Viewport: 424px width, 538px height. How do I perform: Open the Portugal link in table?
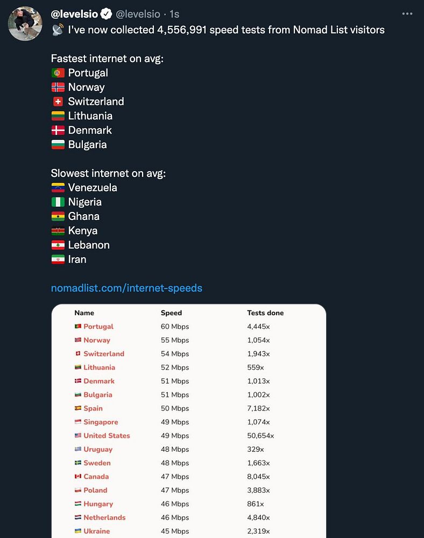98,327
